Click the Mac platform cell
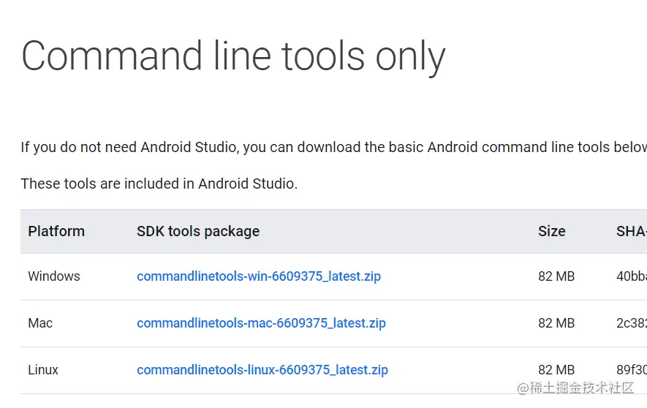The height and width of the screenshot is (408, 647). 40,323
